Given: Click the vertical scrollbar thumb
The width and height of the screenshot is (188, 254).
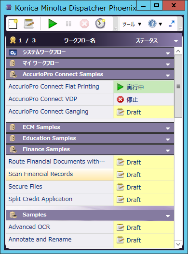Looking at the screenshot, I should click(x=178, y=86).
